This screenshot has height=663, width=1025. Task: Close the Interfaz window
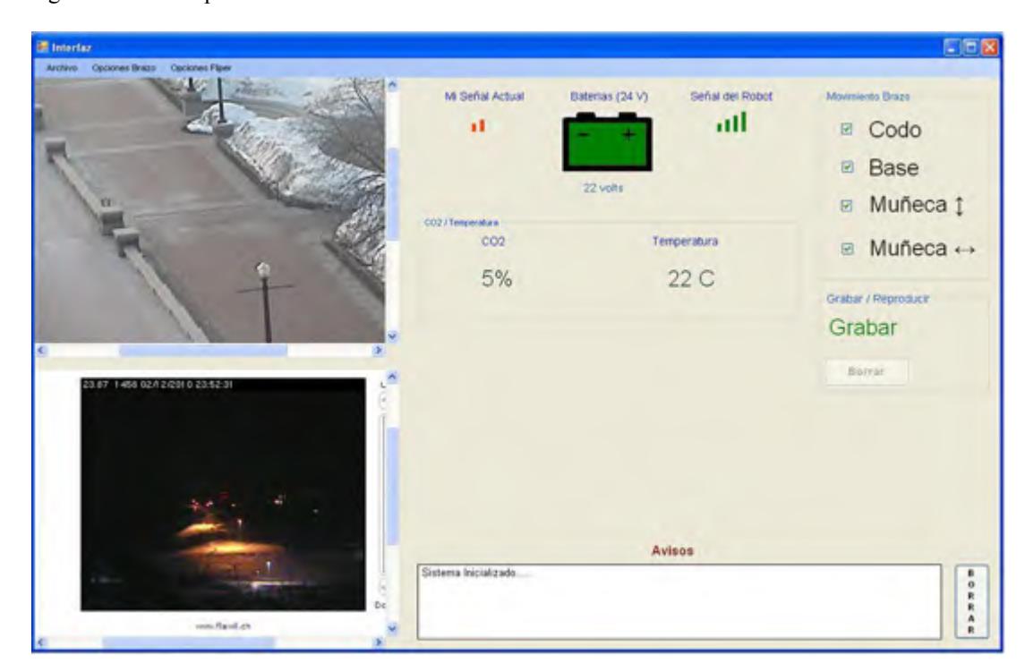990,47
